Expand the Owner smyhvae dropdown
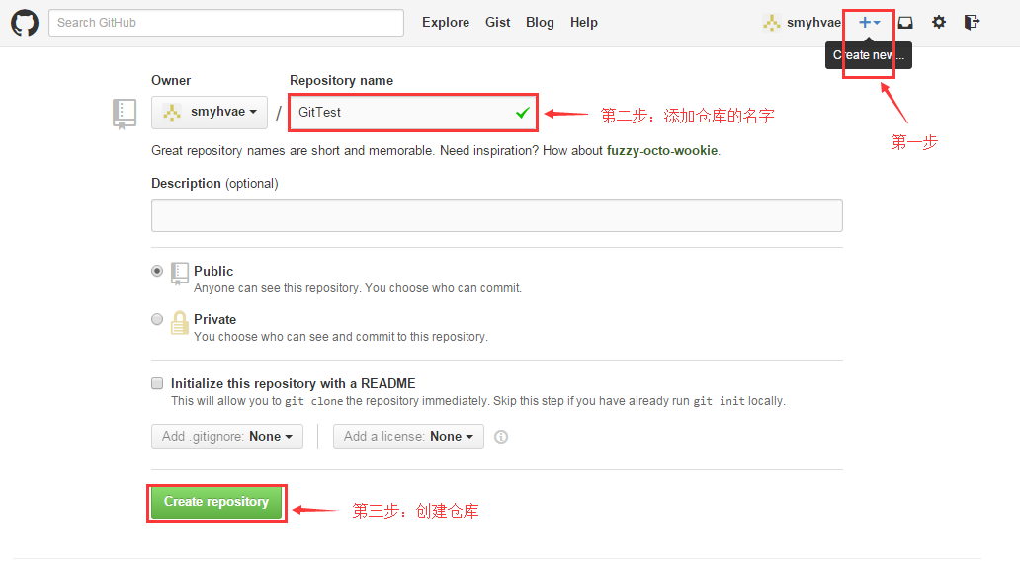This screenshot has width=1020, height=567. (210, 112)
